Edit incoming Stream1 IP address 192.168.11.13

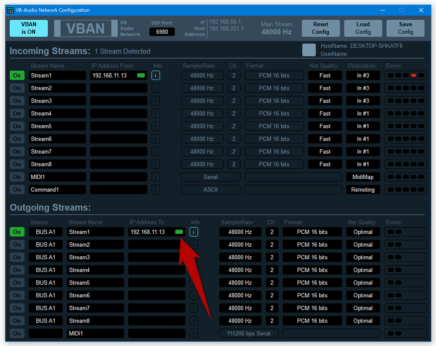tap(119, 75)
